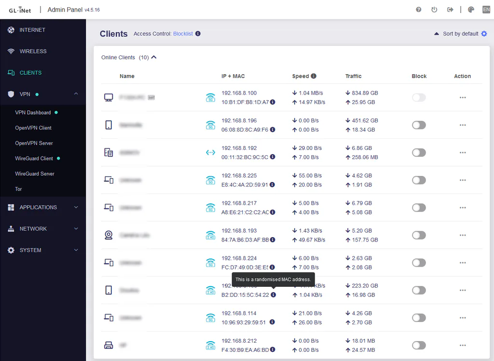Screen dimensions: 494x361
Task: Toggle block for printer at 192.168.8.212
Action: pyautogui.click(x=419, y=345)
